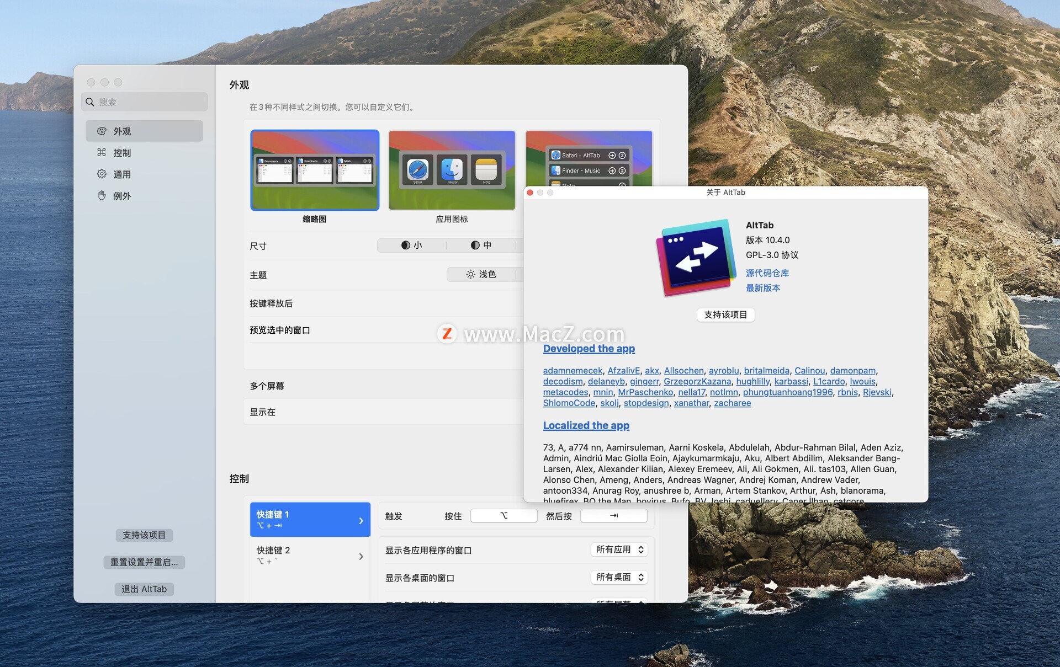Select the 外观 palette icon in sidebar

click(x=102, y=131)
